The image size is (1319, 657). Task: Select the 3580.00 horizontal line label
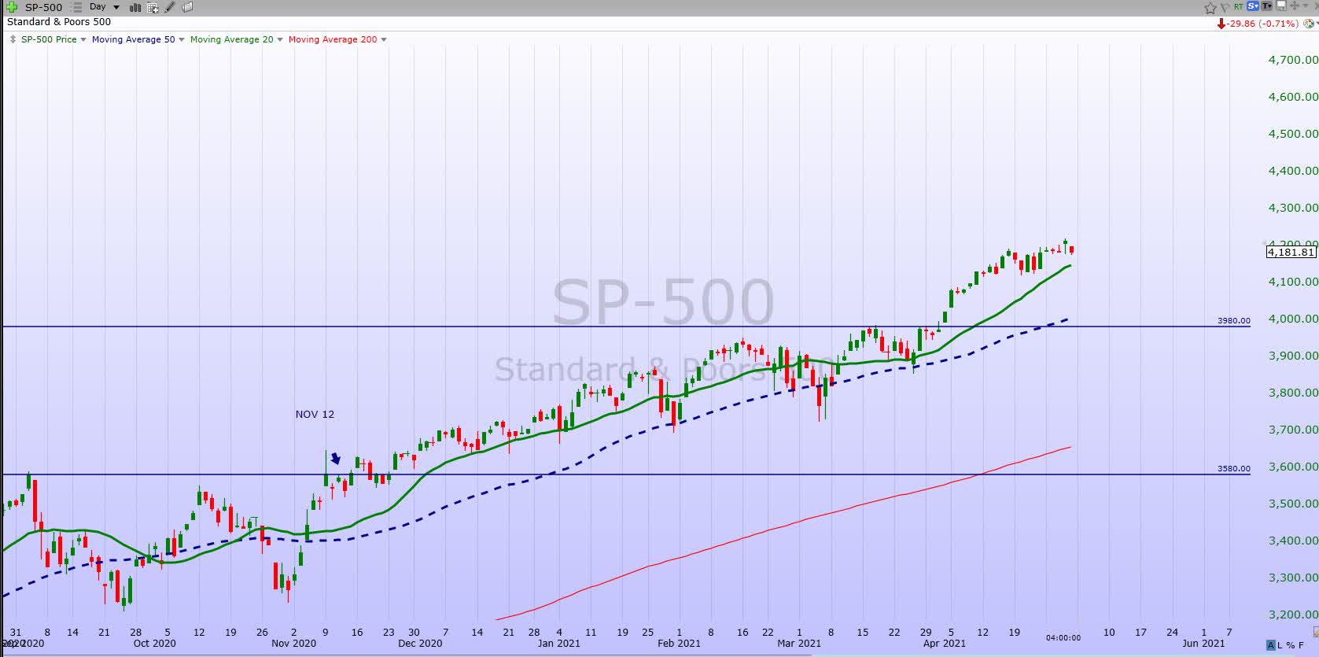(1233, 468)
